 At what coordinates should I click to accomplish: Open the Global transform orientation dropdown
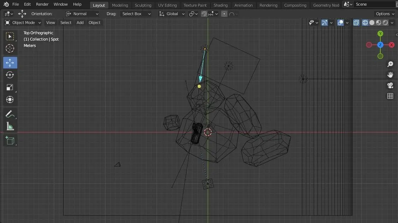[x=172, y=14]
